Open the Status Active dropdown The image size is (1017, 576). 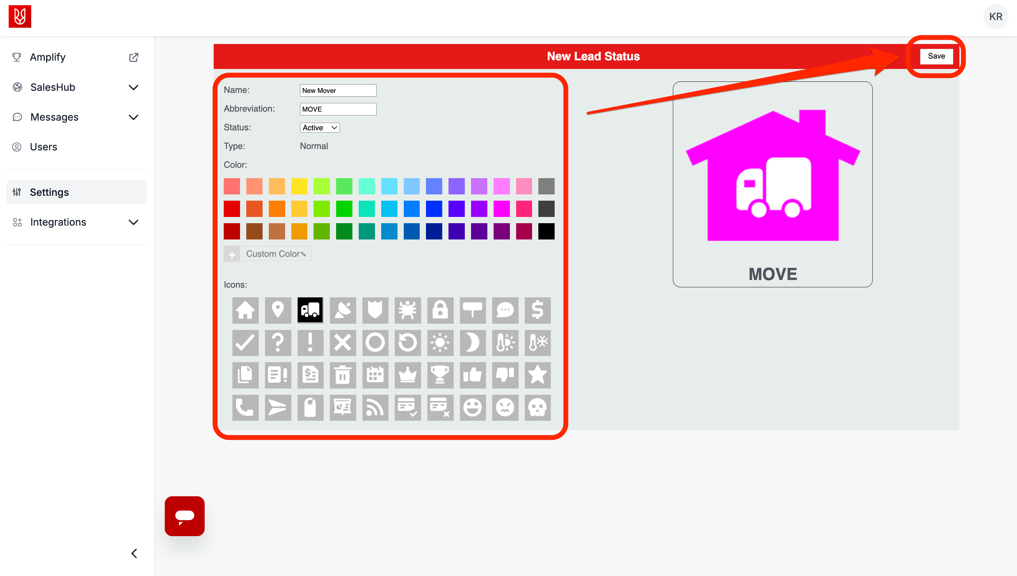tap(319, 128)
